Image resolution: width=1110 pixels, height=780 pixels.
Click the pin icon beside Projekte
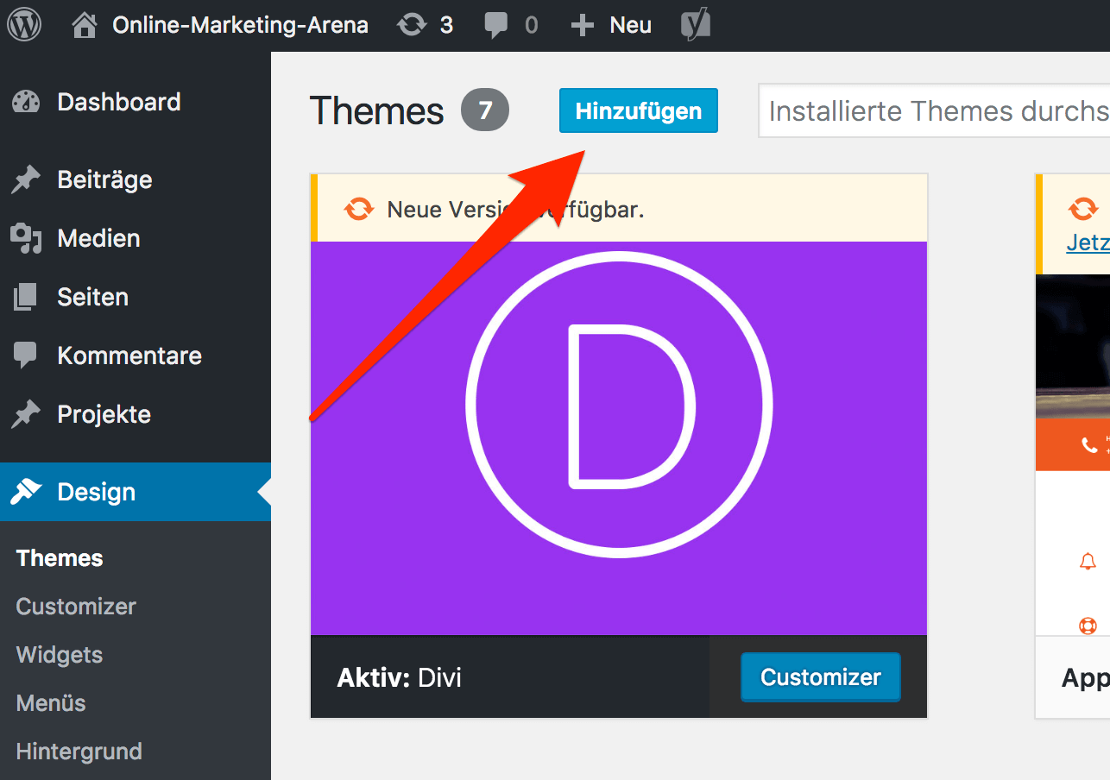(x=26, y=414)
